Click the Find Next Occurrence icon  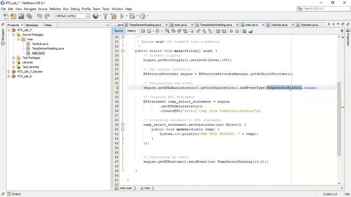pyautogui.click(x=179, y=31)
